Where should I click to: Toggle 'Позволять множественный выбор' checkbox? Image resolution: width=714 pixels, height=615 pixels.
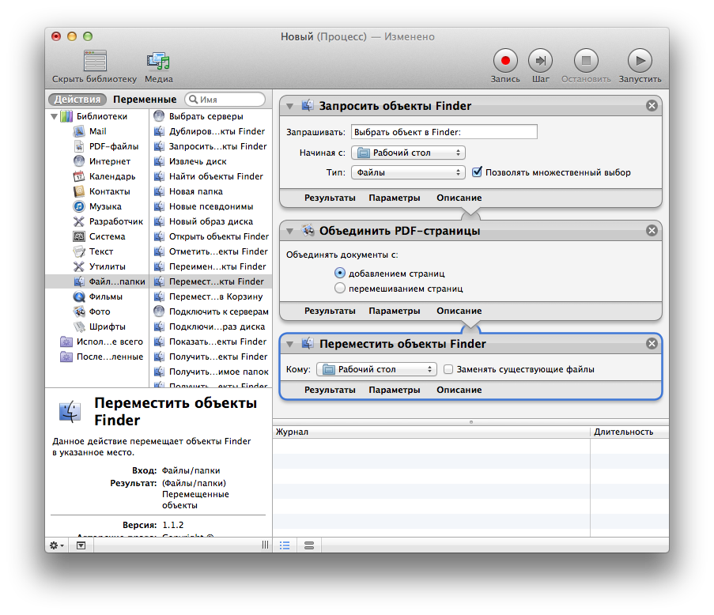[x=477, y=172]
